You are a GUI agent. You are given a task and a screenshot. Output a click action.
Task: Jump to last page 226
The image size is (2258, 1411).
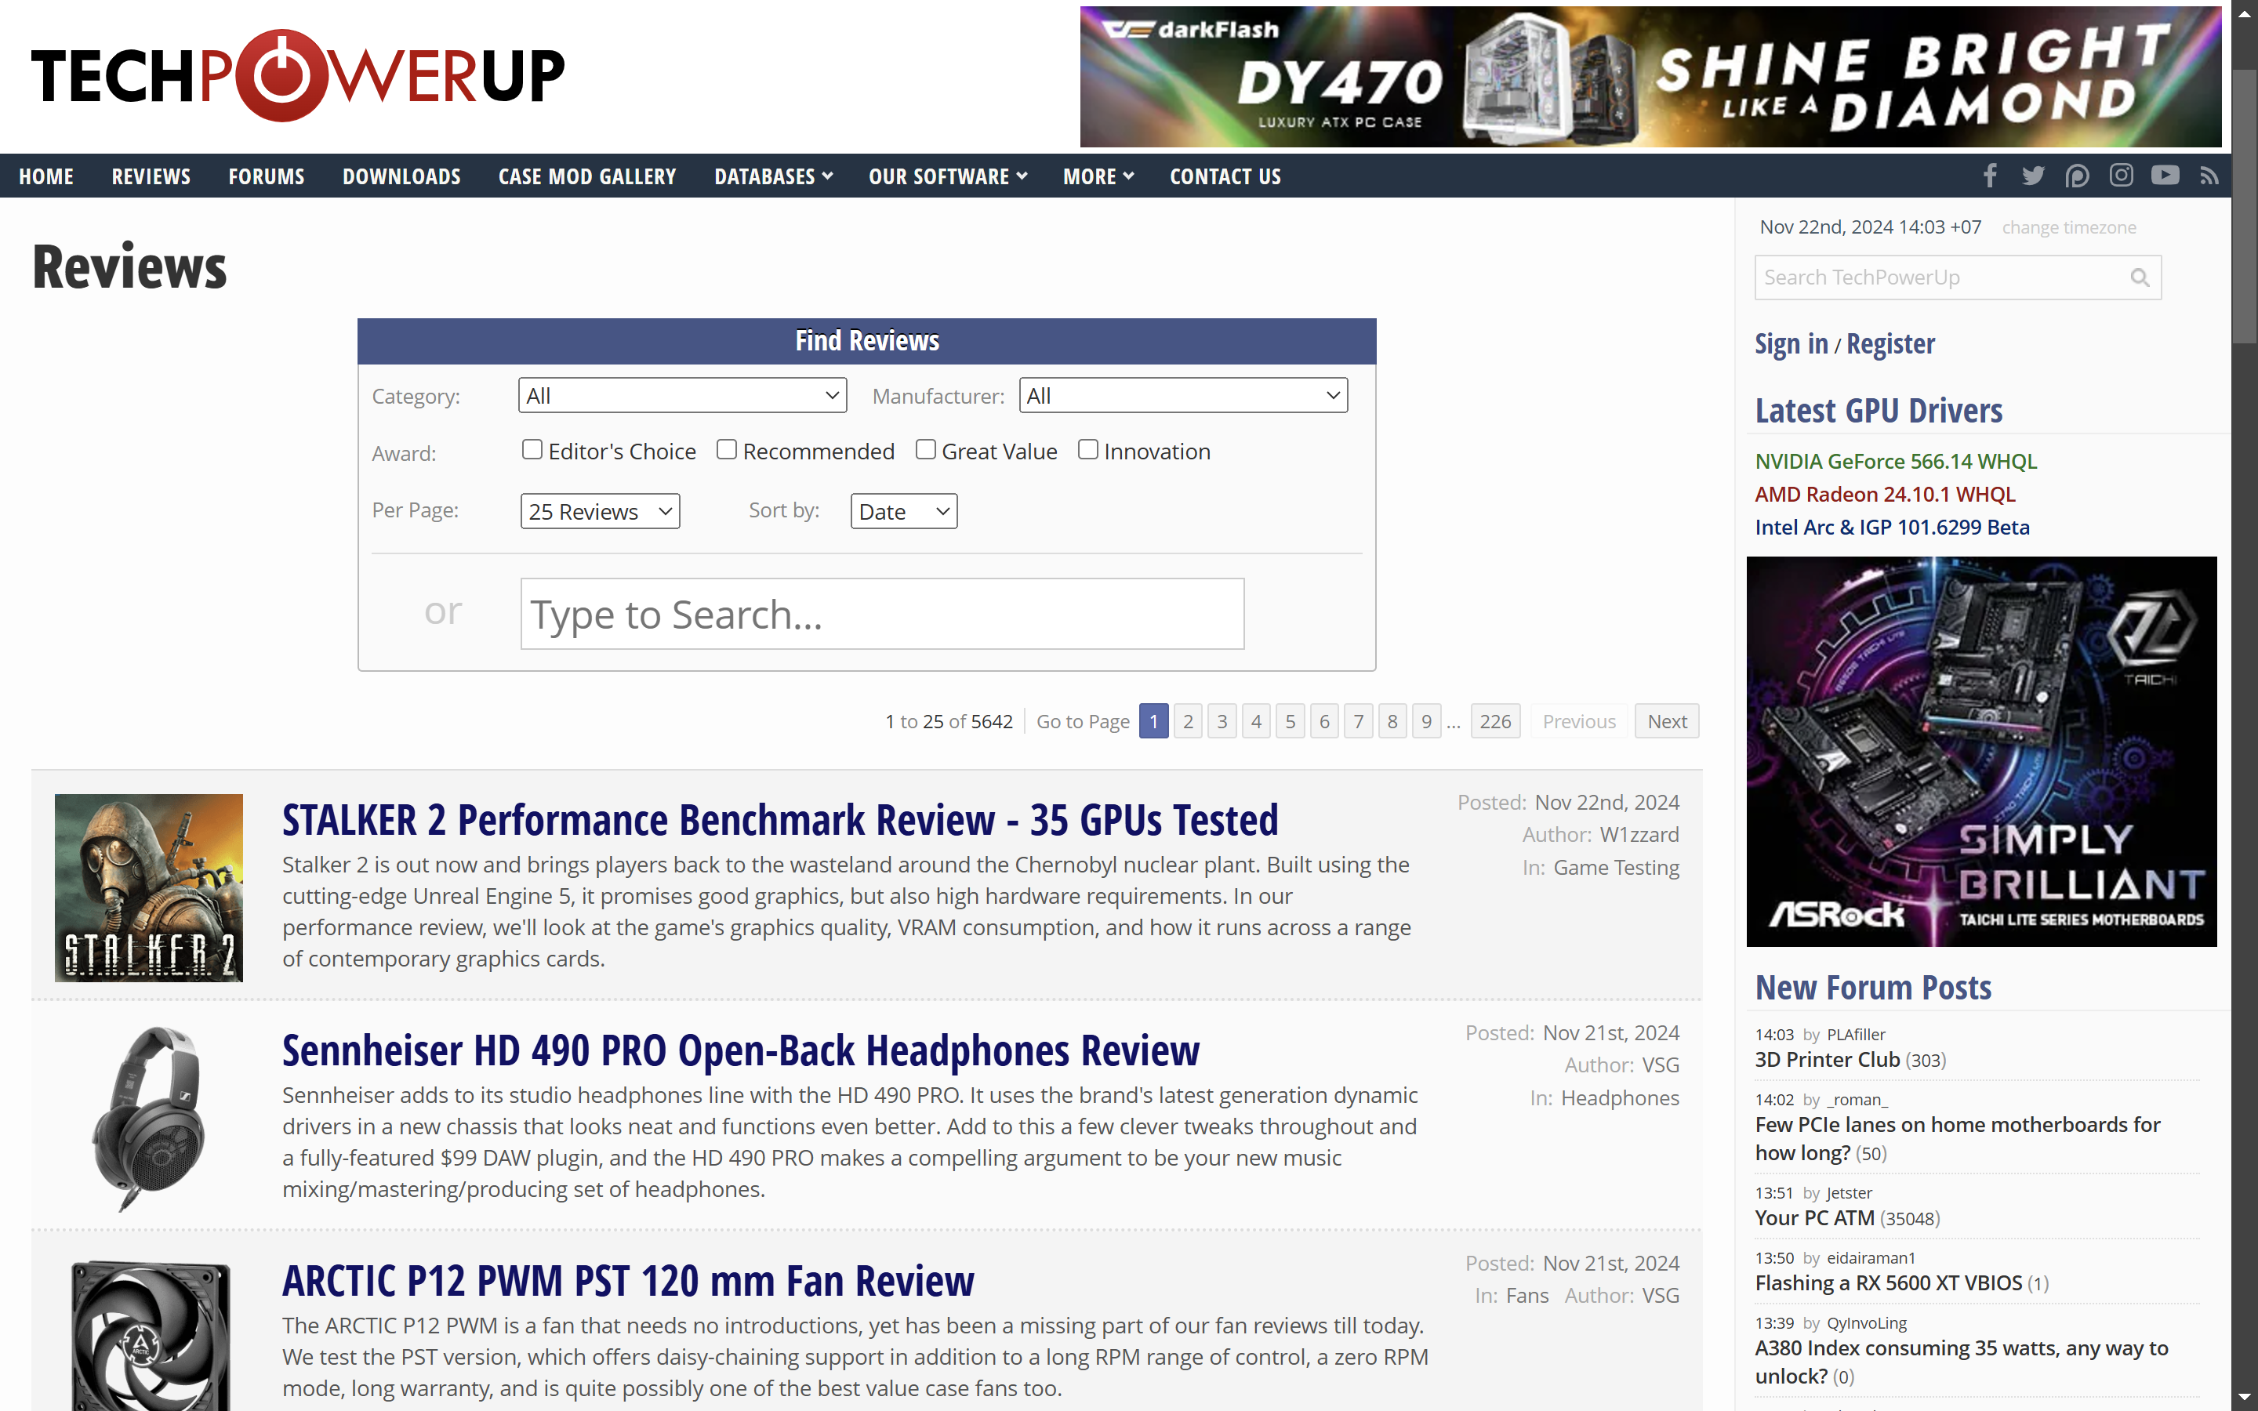click(1495, 720)
